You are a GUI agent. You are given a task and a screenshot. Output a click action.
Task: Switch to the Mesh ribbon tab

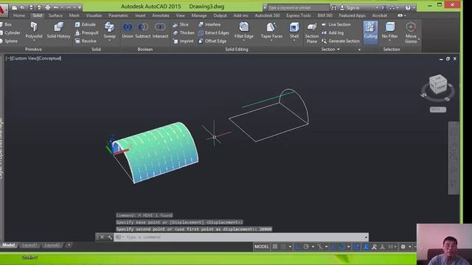(x=74, y=15)
